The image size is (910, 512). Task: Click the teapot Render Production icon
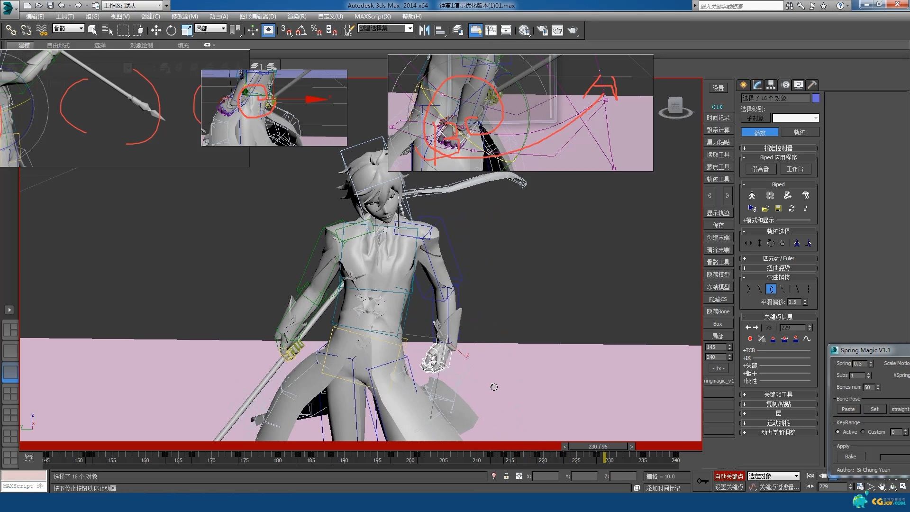point(573,30)
